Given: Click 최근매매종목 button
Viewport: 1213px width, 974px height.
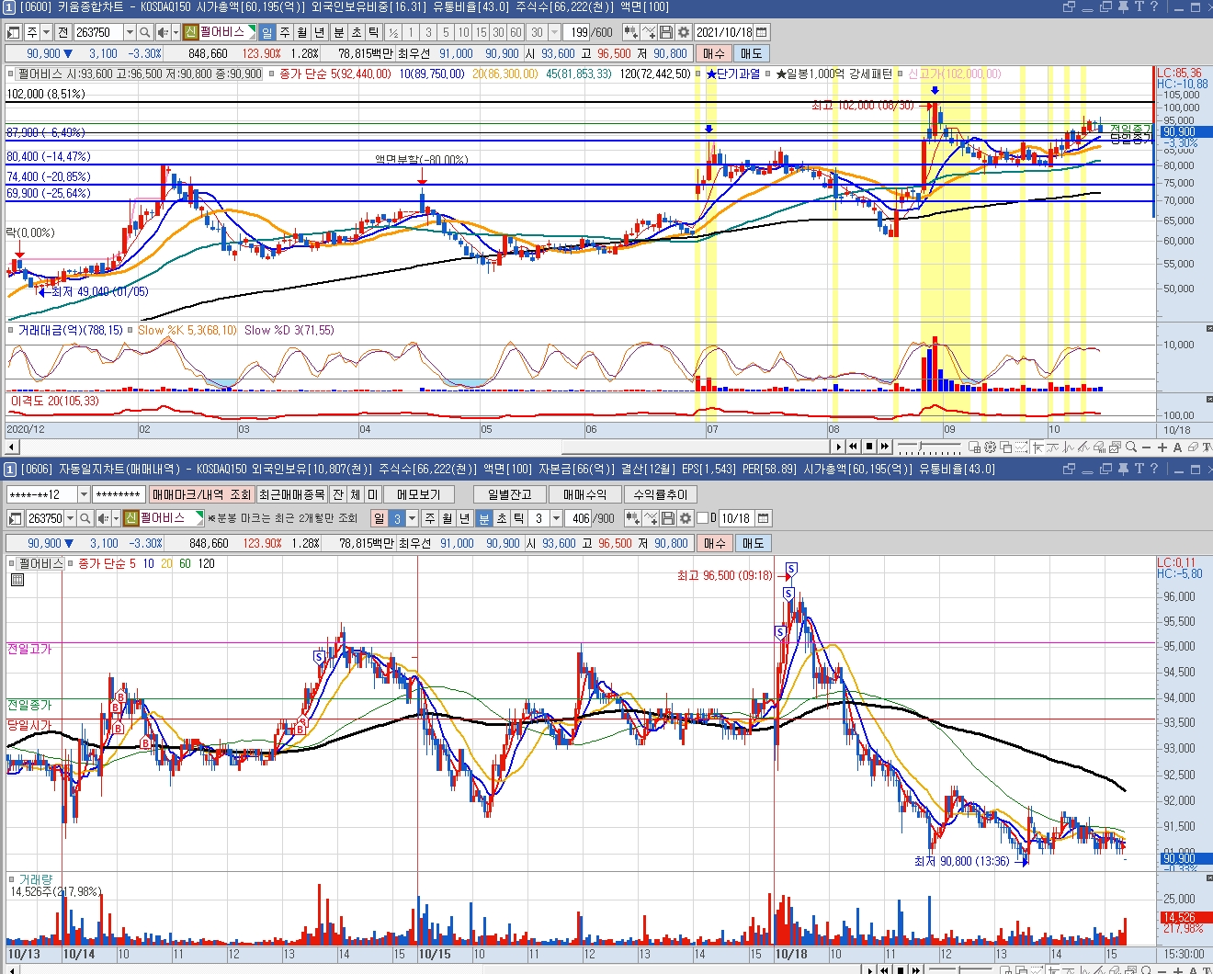Looking at the screenshot, I should [x=292, y=494].
